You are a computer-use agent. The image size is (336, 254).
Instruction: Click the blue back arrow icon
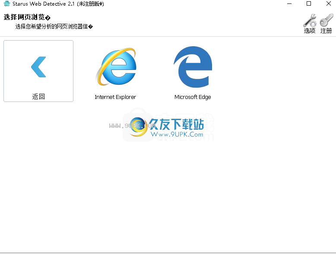[x=38, y=67]
